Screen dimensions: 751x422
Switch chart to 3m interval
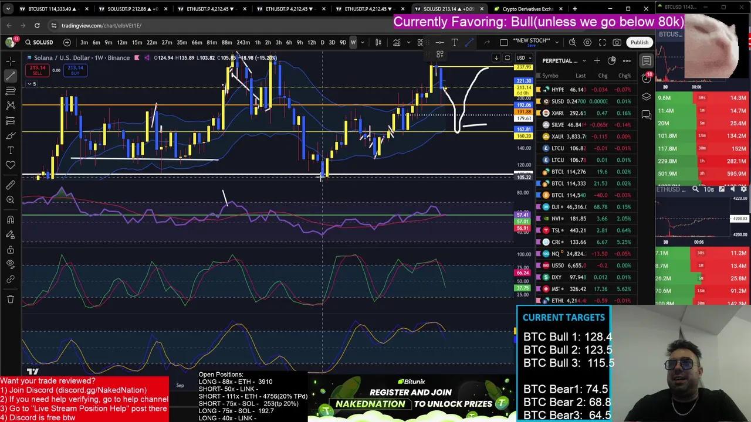(84, 42)
